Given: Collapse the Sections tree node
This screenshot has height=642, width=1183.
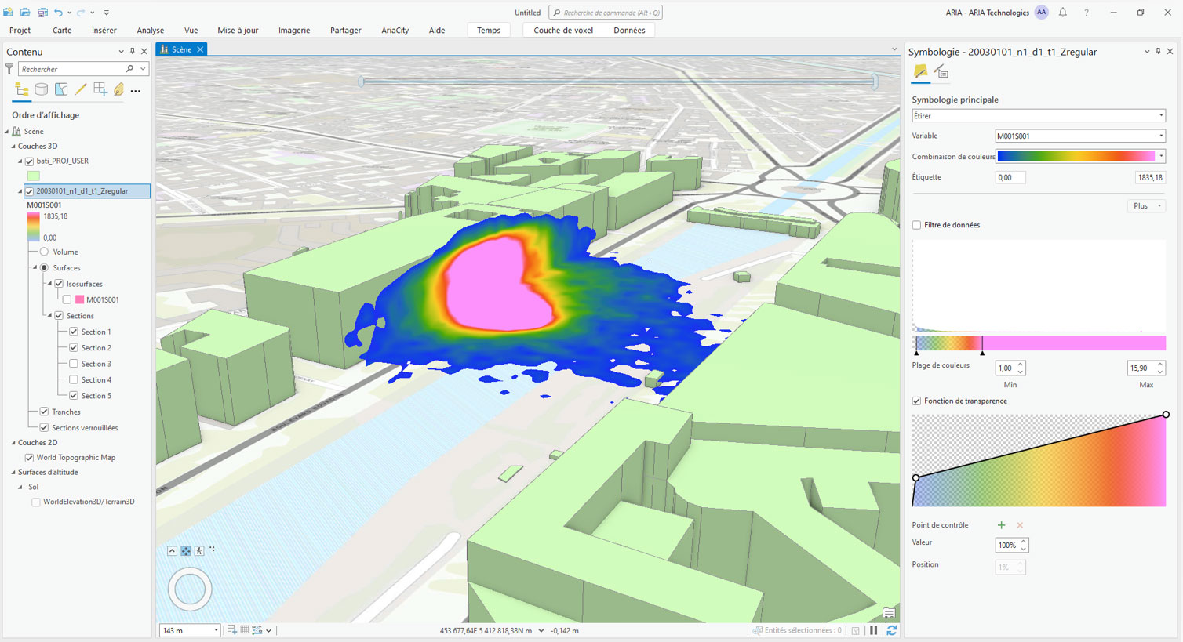Looking at the screenshot, I should point(50,316).
